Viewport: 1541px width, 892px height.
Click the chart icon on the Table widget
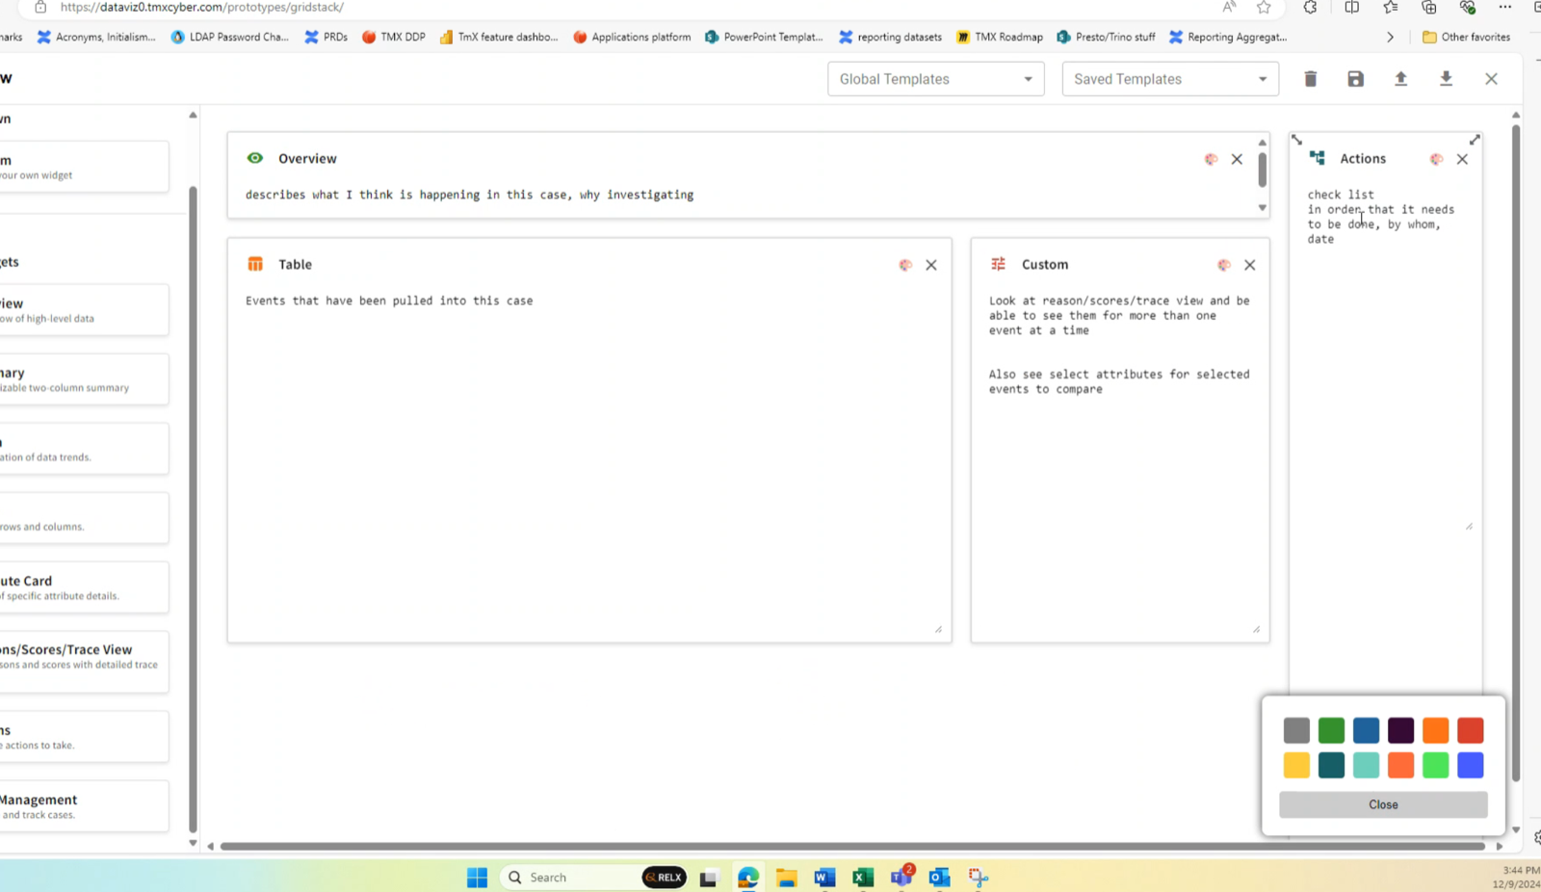pyautogui.click(x=255, y=264)
